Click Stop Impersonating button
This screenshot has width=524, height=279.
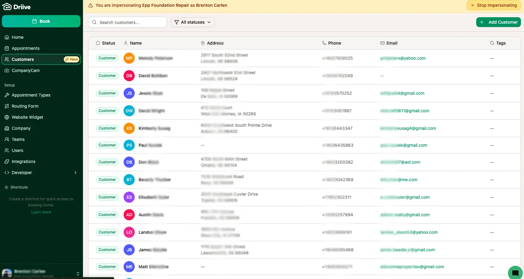click(493, 5)
